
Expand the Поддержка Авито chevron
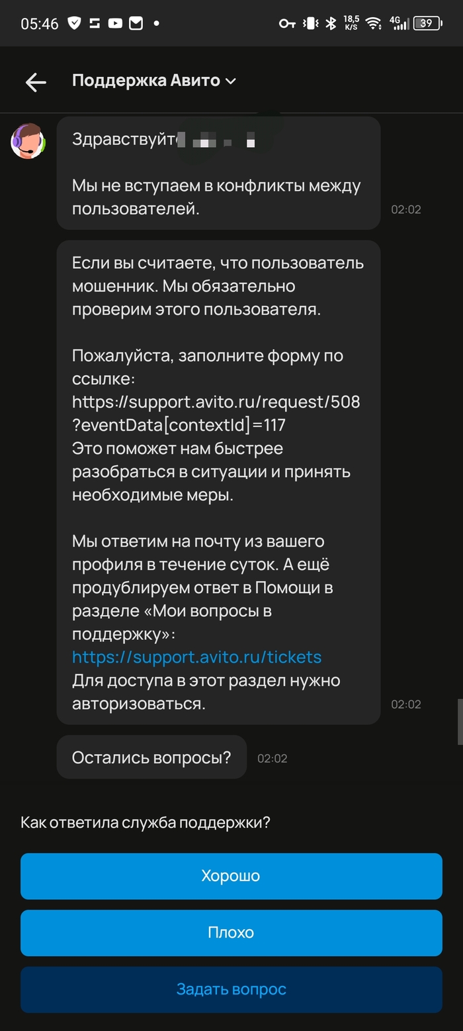231,81
